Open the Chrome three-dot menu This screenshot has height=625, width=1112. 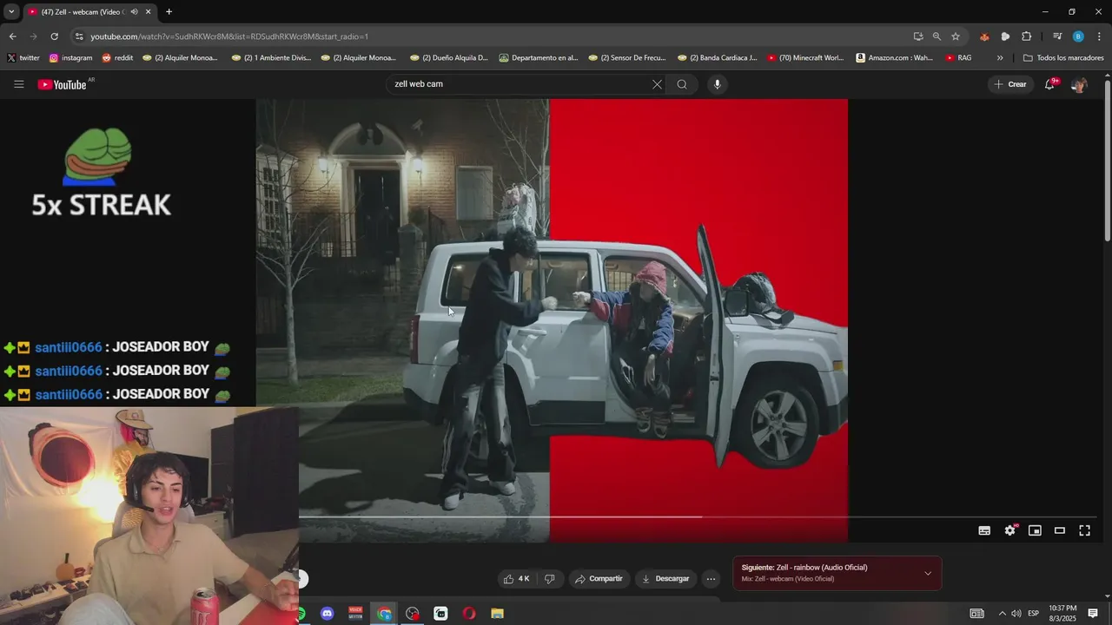point(1100,36)
